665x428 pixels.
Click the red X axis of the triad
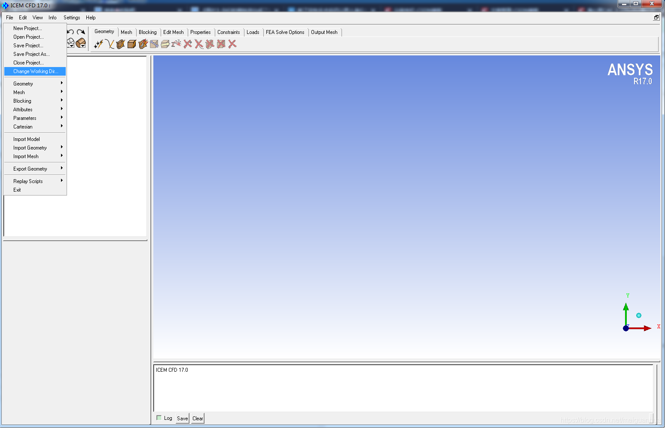[641, 328]
